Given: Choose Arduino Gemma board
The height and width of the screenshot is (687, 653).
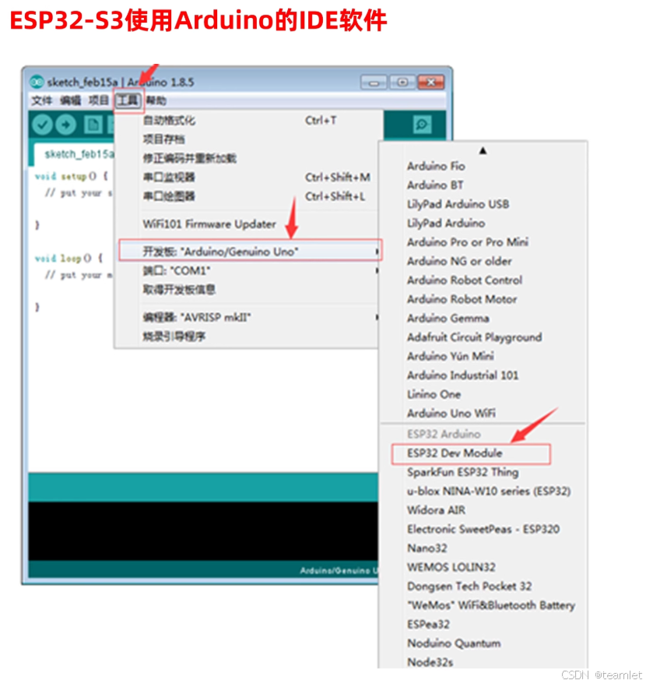Looking at the screenshot, I should coord(448,318).
